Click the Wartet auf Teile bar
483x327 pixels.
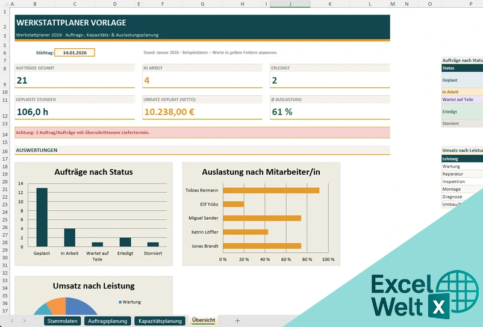98,244
